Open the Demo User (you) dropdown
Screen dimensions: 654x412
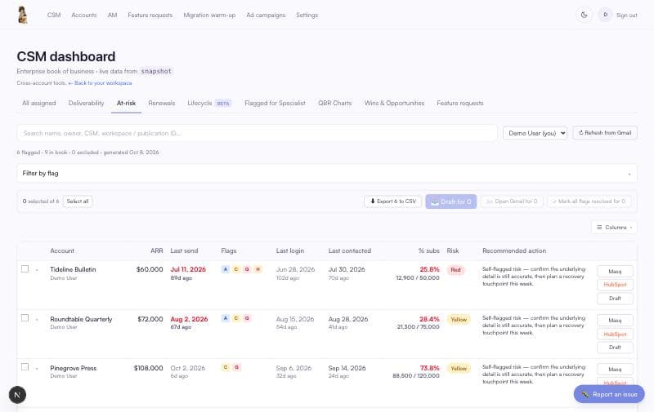[x=535, y=133]
